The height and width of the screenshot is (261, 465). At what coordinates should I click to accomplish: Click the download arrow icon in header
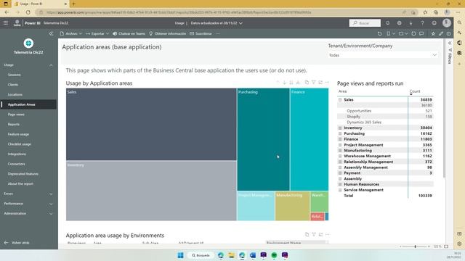point(411,22)
